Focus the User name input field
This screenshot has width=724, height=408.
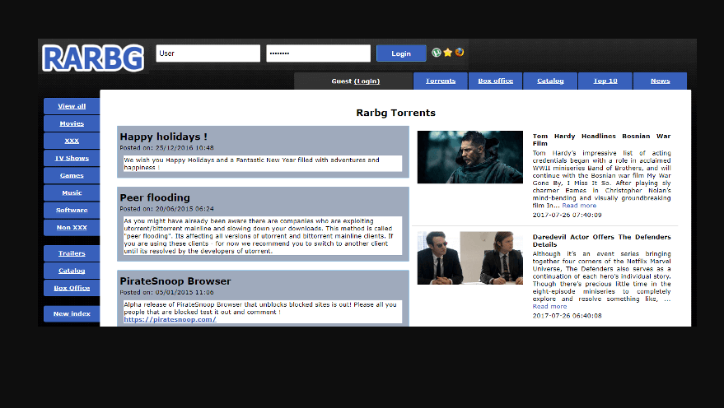[x=208, y=53]
